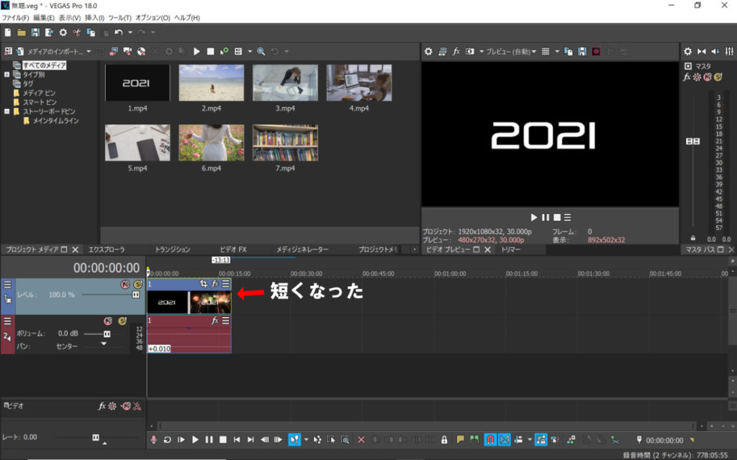This screenshot has height=460, width=737.
Task: Expand the タイプ別 tree node
Action: click(7, 74)
